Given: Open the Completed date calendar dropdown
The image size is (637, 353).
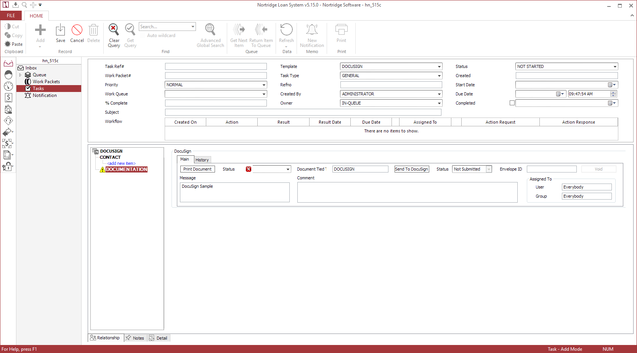Looking at the screenshot, I should click(612, 103).
